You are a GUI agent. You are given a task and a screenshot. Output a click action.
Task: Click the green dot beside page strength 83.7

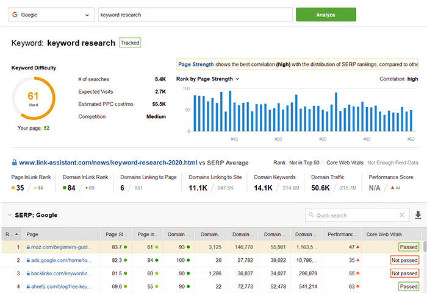click(126, 247)
